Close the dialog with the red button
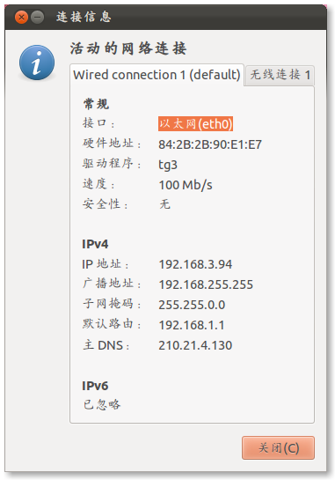The width and height of the screenshot is (335, 480). coord(21,17)
